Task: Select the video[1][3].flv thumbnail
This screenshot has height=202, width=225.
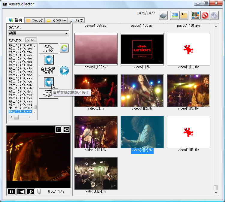Action: (x=188, y=91)
